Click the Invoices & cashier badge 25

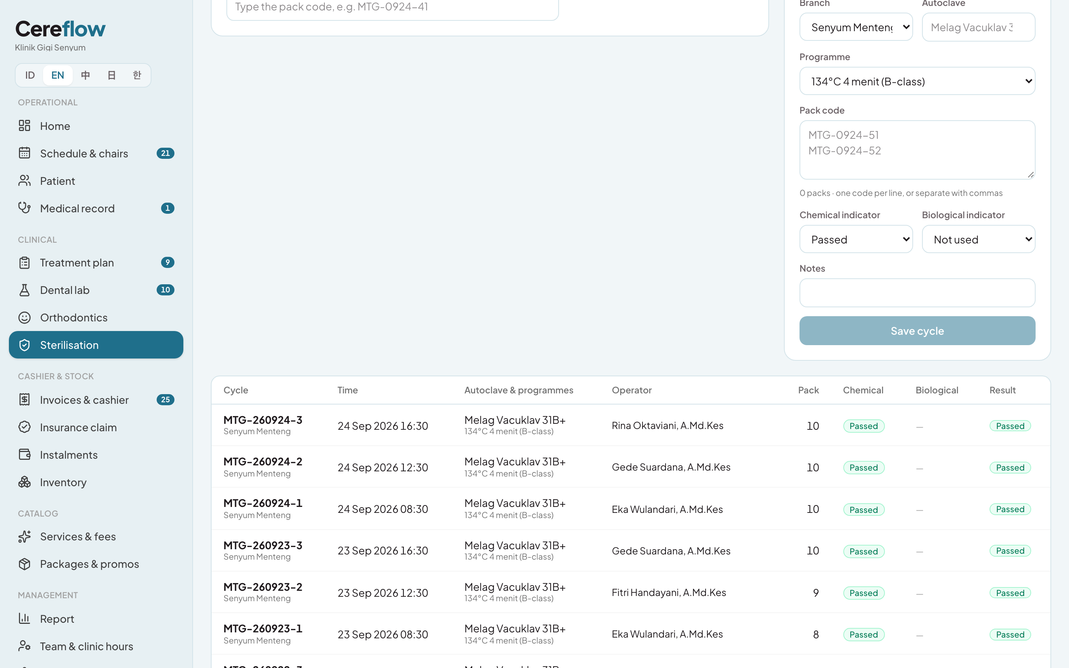165,400
